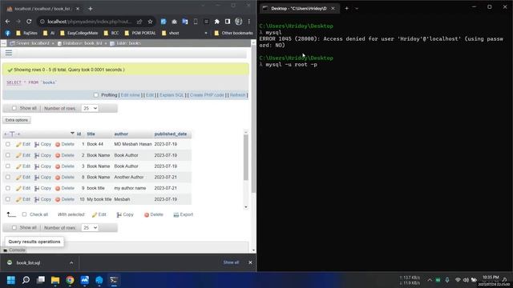This screenshot has width=513, height=288.
Task: Tick the upper Show all checkbox
Action: click(14, 108)
